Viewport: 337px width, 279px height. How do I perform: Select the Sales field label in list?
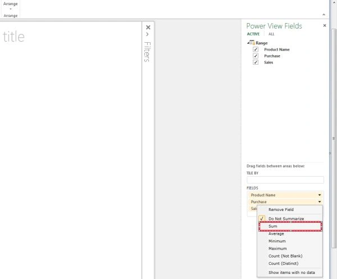pyautogui.click(x=268, y=62)
